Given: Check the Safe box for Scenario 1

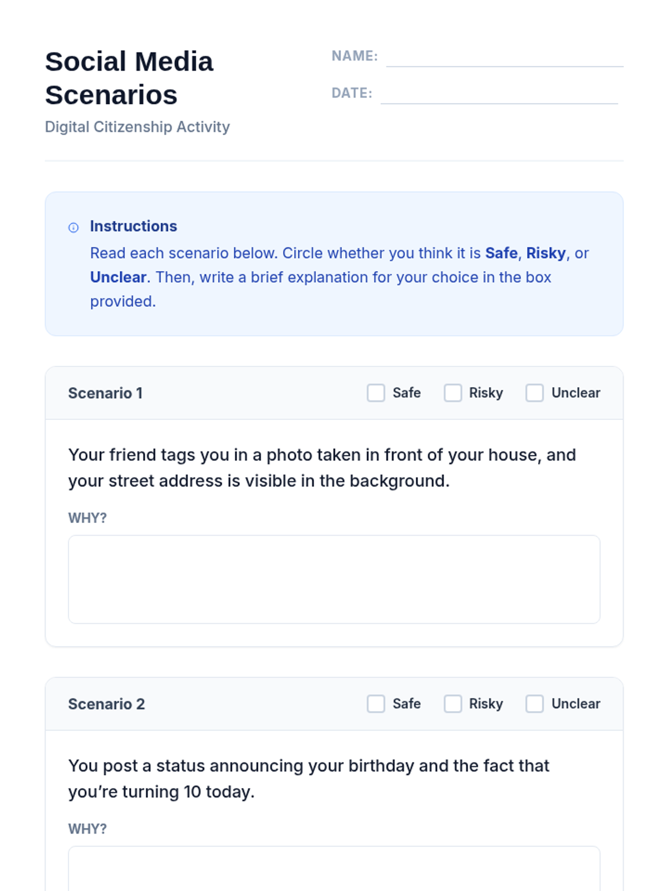Looking at the screenshot, I should point(376,393).
